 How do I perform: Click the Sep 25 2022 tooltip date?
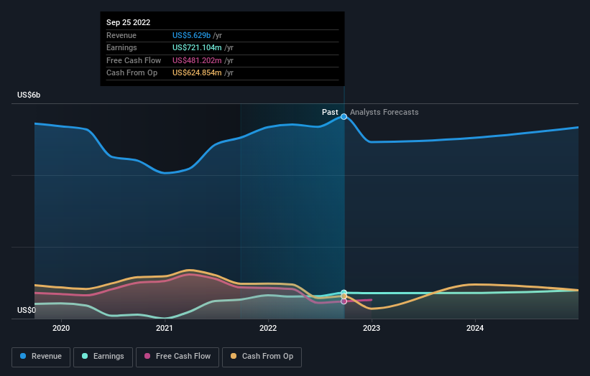click(x=129, y=22)
